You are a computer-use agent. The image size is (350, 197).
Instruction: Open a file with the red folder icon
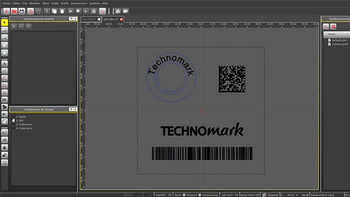point(14,11)
